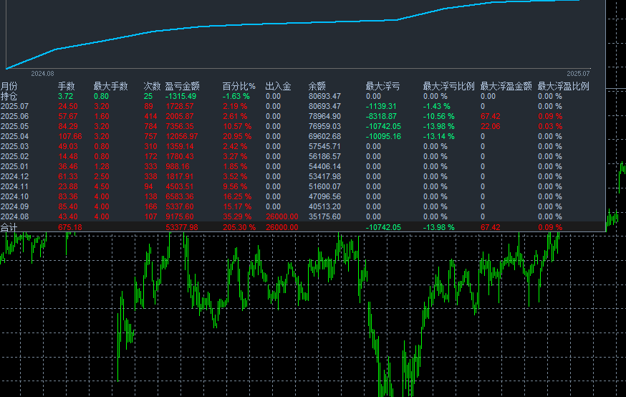Click deposit 26000.00 in the 合计 row
The image size is (626, 397).
tap(282, 227)
